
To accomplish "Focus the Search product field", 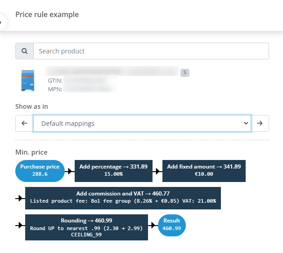I will point(151,51).
